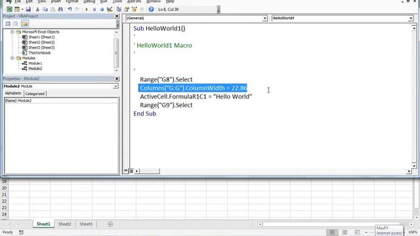Close the Project - VBAProject panel

click(117, 16)
